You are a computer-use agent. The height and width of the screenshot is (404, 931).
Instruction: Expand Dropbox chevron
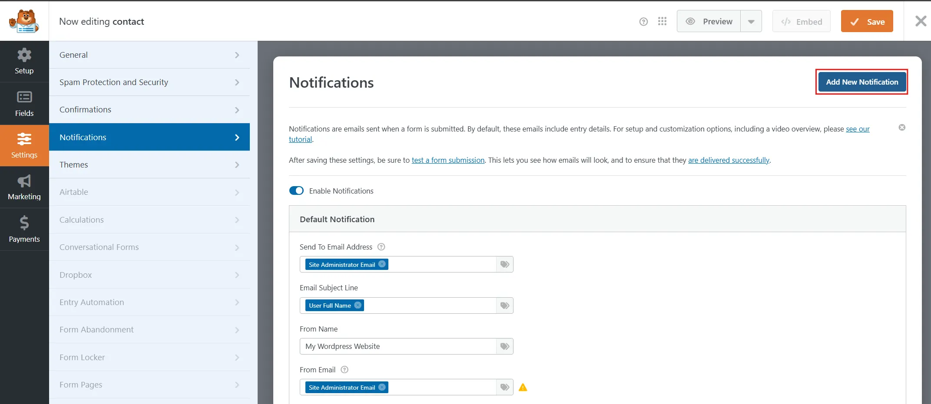[237, 275]
